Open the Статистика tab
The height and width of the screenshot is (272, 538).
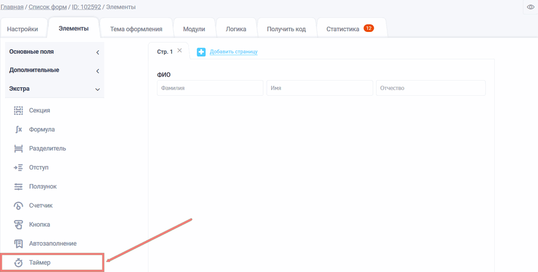tap(350, 29)
